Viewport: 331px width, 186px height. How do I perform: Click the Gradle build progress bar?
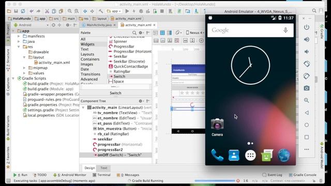point(215,181)
